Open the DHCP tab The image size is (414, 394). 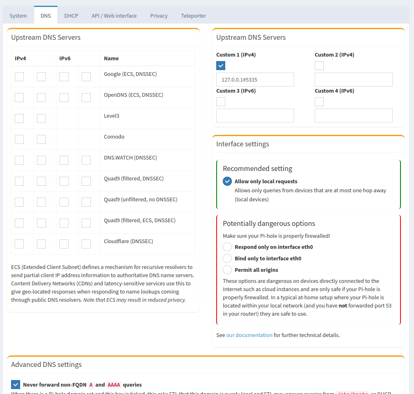pos(71,16)
